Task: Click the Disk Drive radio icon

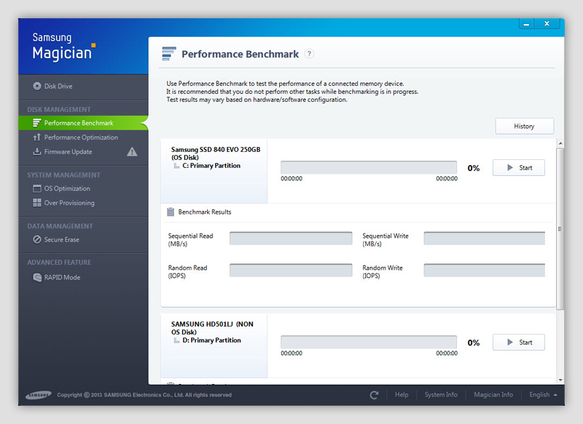Action: coord(37,86)
